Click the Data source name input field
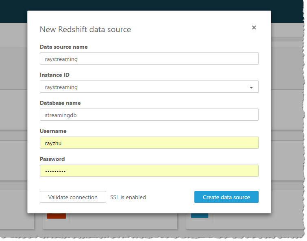This screenshot has width=307, height=241. [x=149, y=59]
